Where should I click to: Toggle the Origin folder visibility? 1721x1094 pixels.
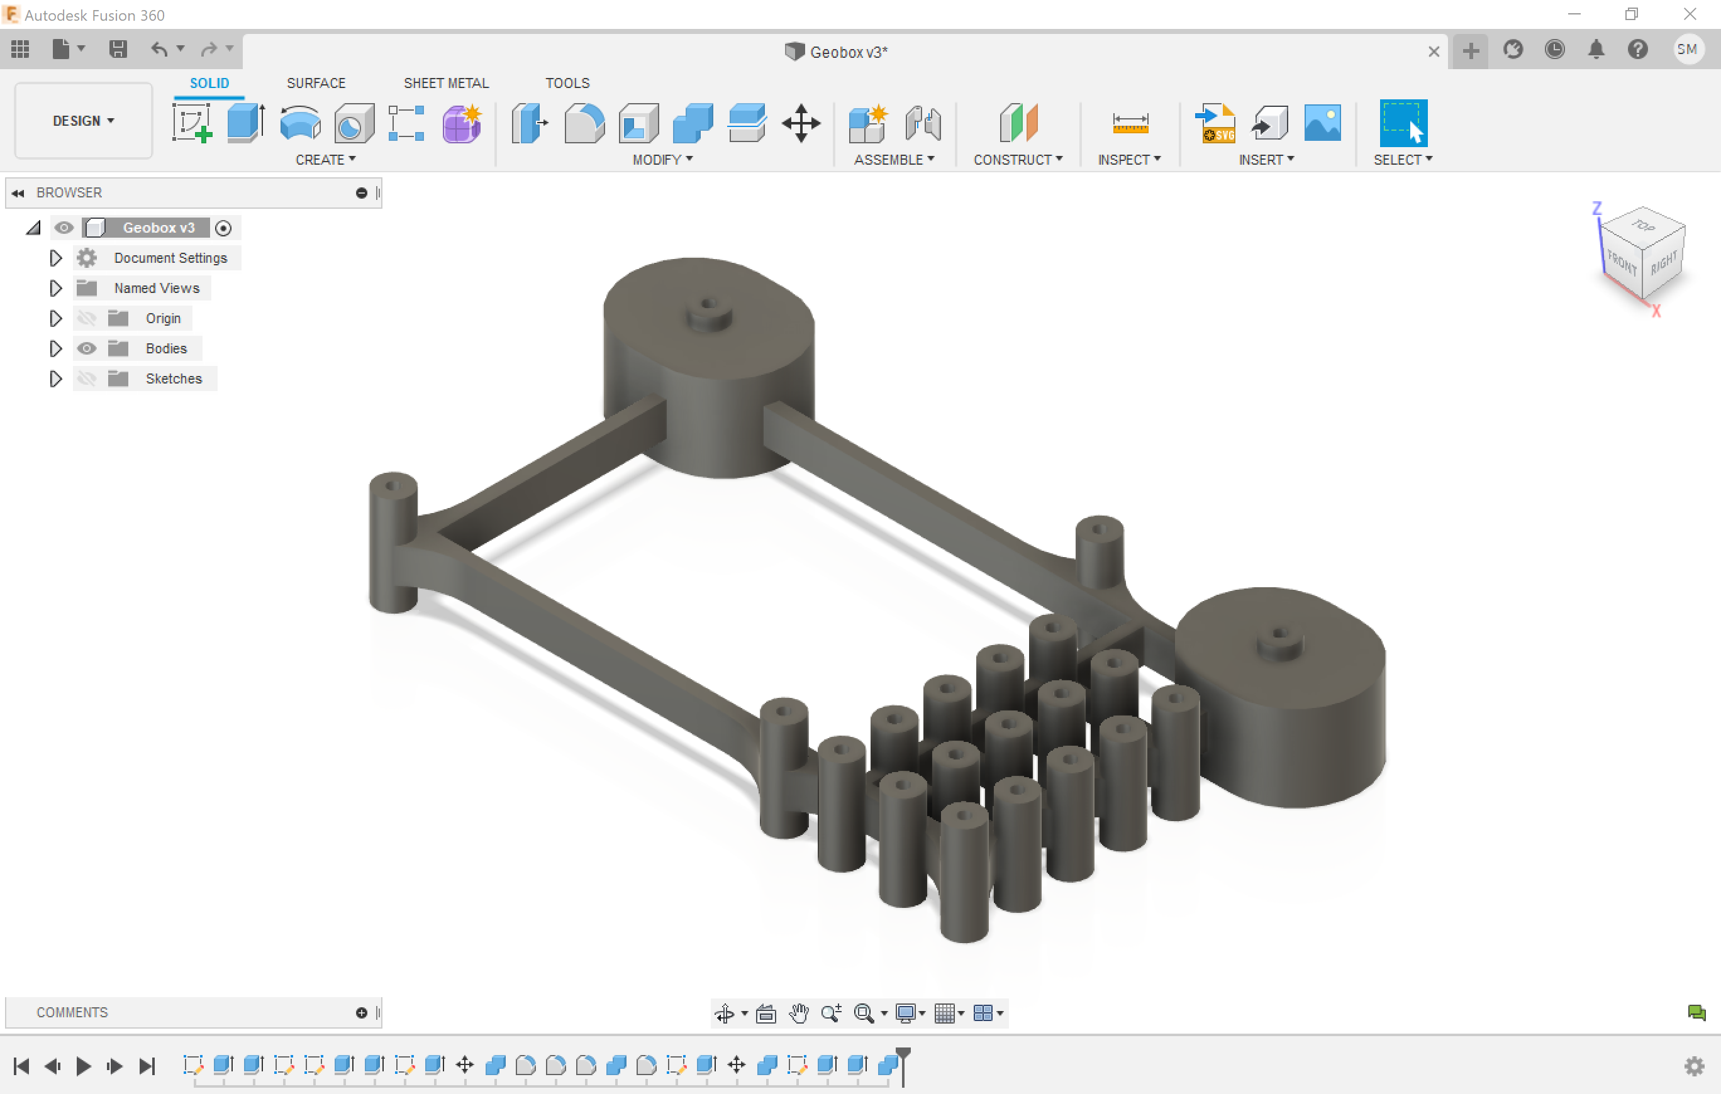86,319
